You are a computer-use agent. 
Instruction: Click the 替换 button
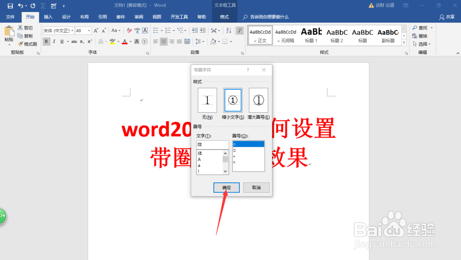point(420,36)
